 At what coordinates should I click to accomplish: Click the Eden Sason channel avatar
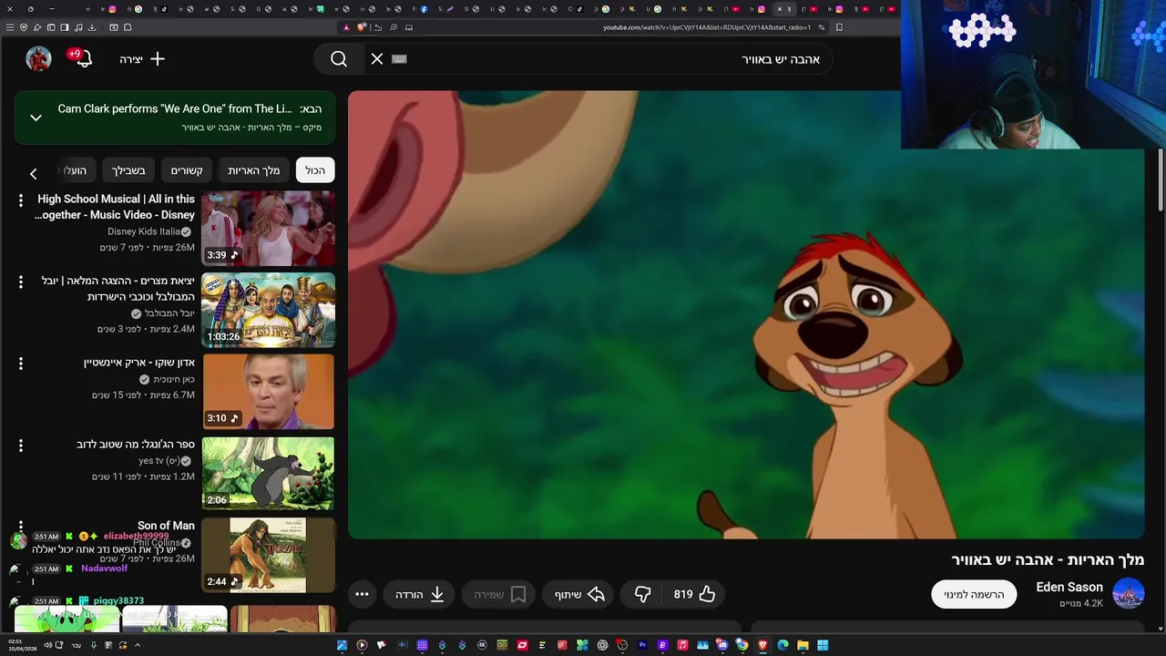pos(1129,594)
